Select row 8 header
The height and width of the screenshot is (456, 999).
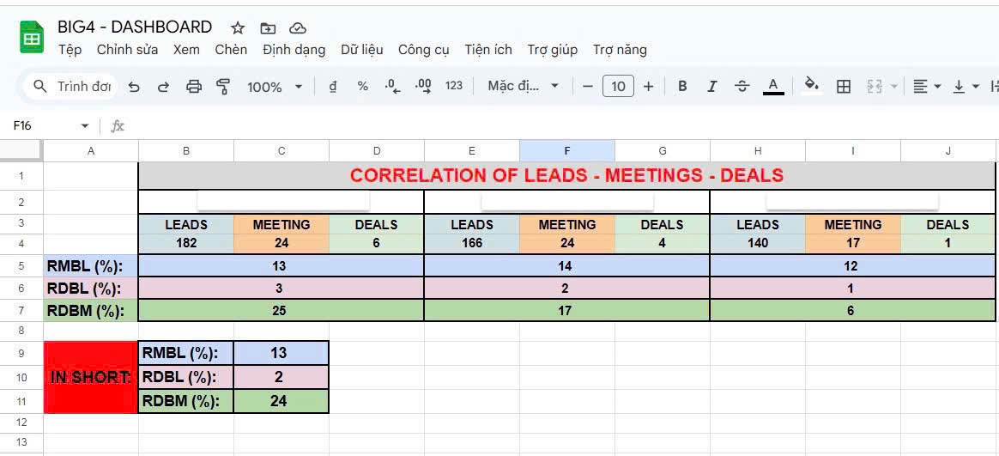[x=21, y=331]
